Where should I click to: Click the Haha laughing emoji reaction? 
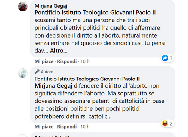[x=165, y=124]
